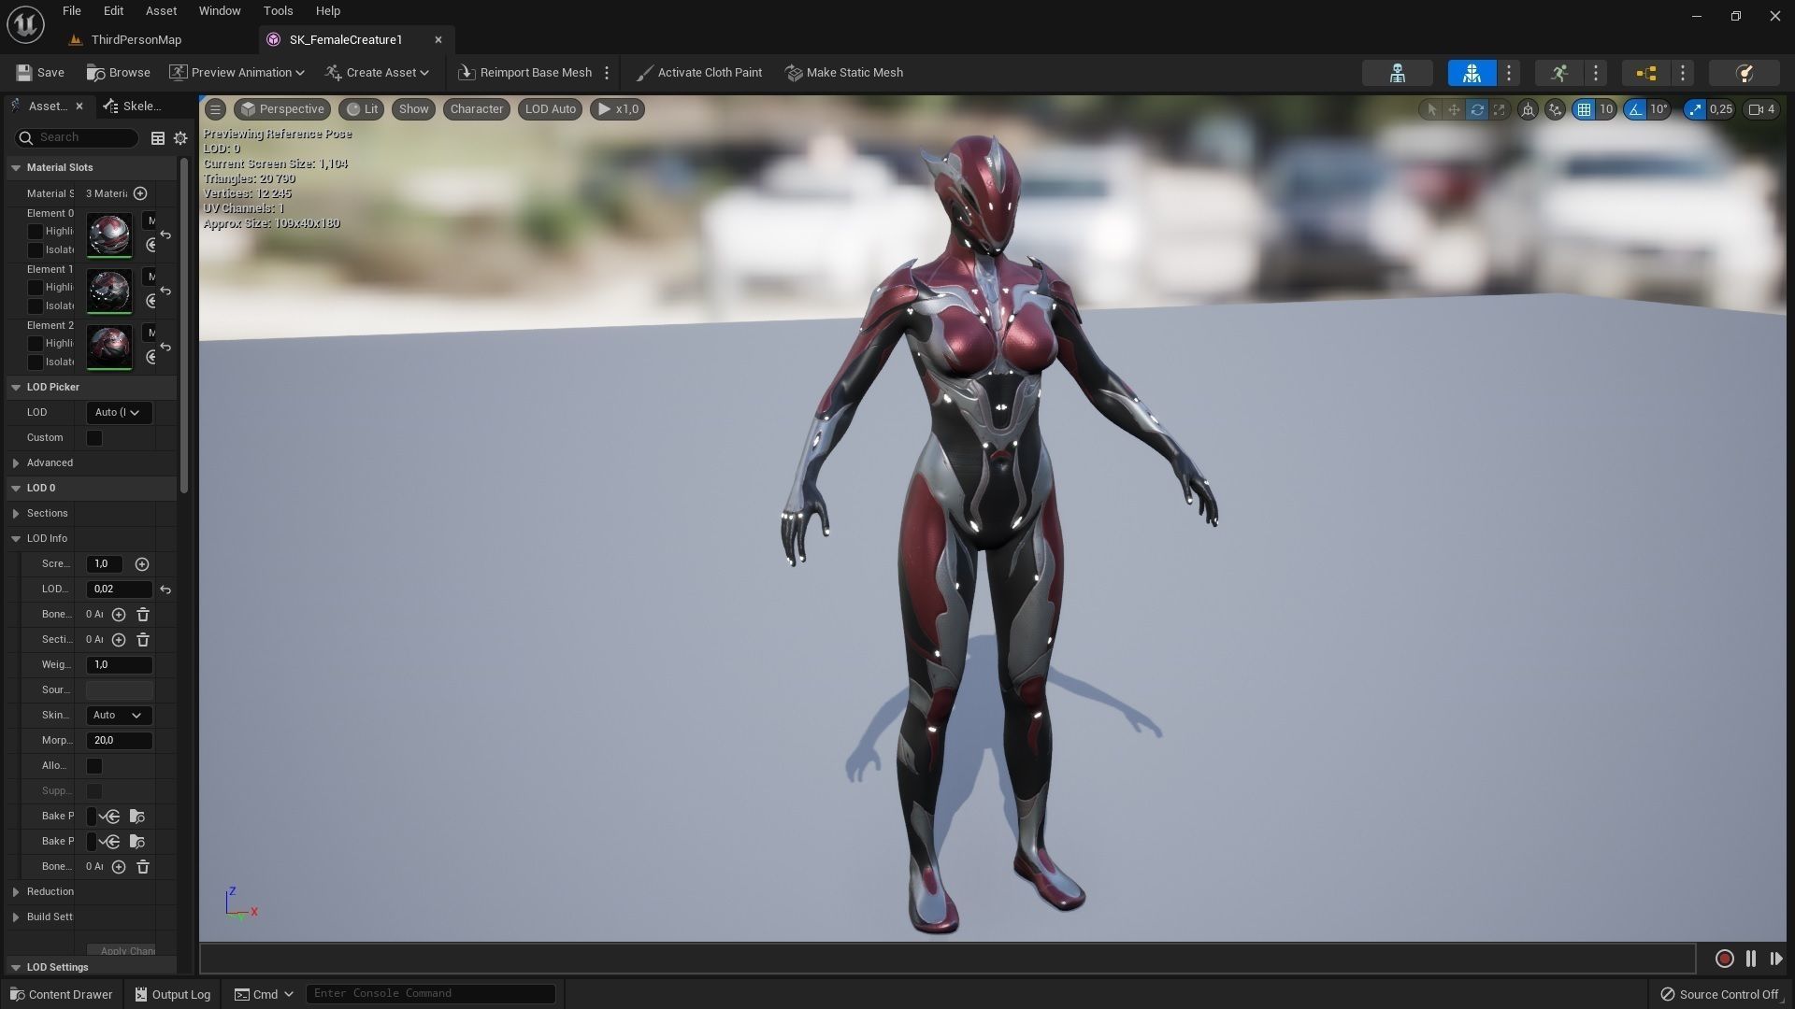Open the LOD Auto (l dropdown
1795x1009 pixels.
point(119,413)
